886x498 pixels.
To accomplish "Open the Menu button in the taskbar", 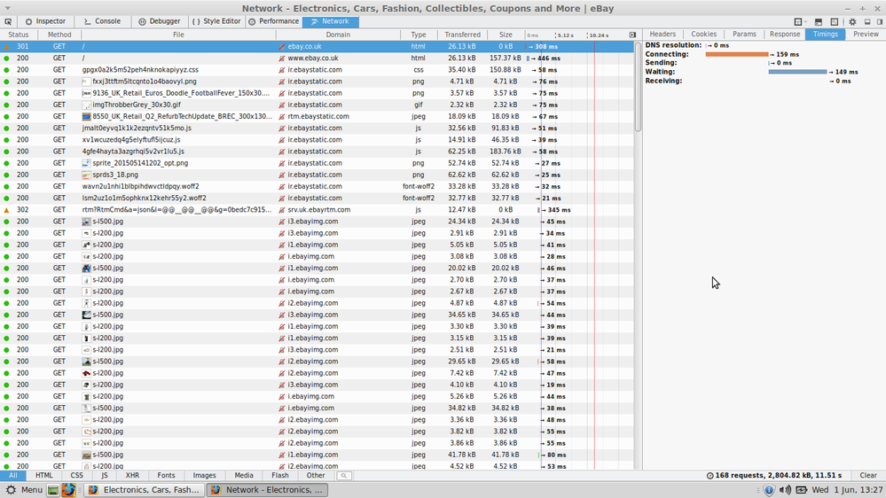I will [25, 490].
